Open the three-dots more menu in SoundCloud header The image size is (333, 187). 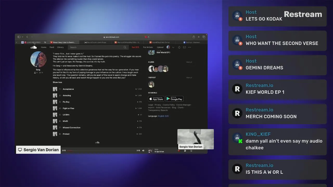[x=189, y=47]
